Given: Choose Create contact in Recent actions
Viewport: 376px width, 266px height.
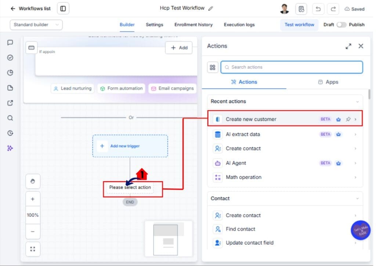Looking at the screenshot, I should [285, 149].
